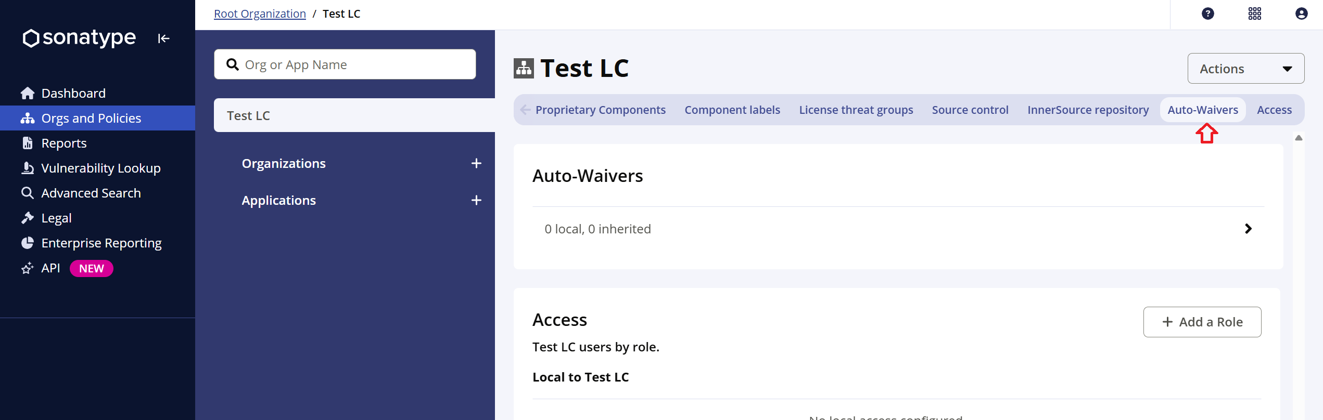
Task: Click 'Test LC' breadcrumb text
Action: pos(341,14)
